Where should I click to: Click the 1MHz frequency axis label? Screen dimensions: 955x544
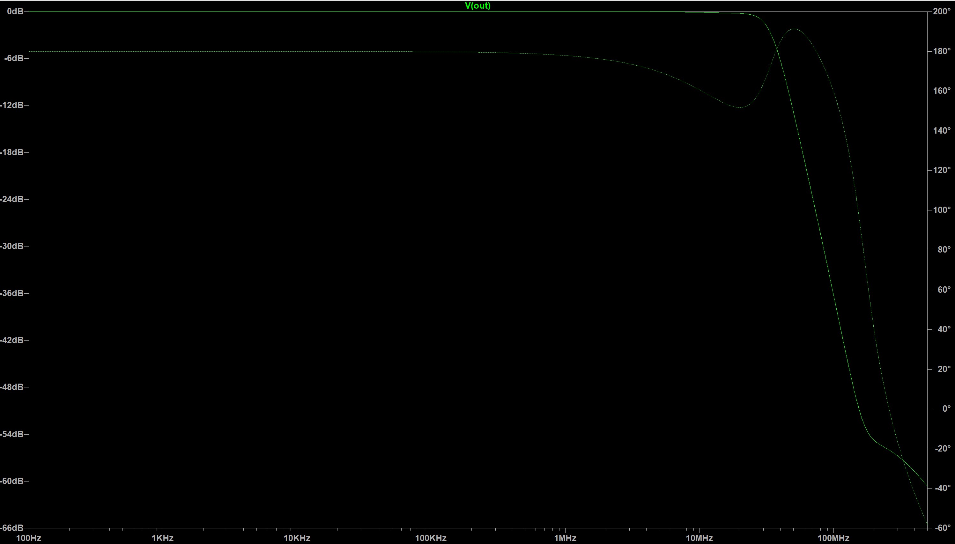565,538
